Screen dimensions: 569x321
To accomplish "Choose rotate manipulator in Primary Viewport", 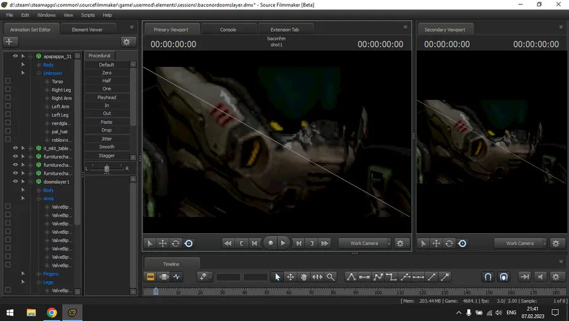I will click(176, 243).
